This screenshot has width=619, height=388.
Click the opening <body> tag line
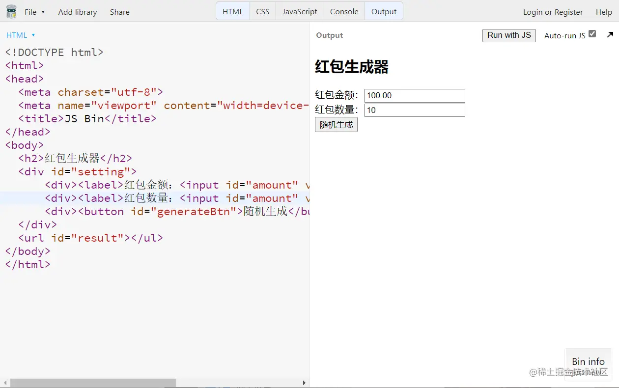coord(25,145)
